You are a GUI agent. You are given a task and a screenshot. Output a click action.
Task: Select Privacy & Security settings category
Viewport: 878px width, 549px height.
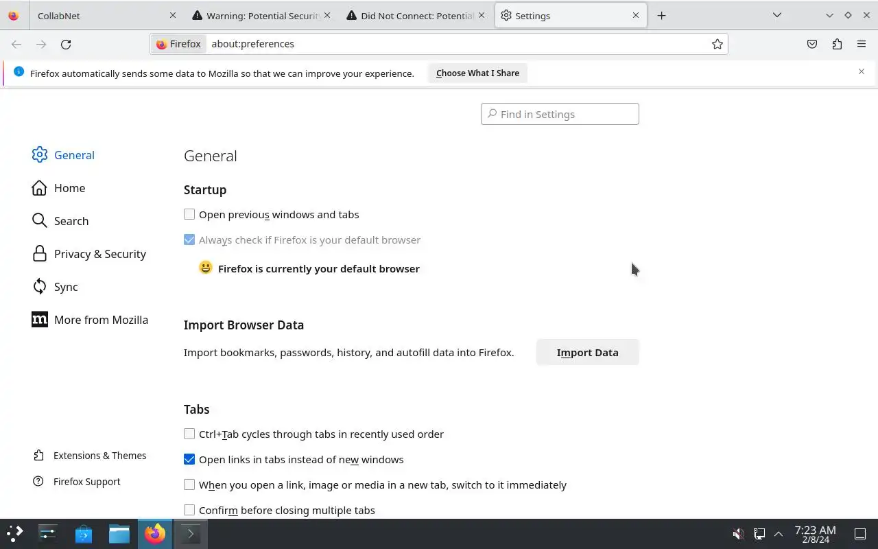point(99,254)
